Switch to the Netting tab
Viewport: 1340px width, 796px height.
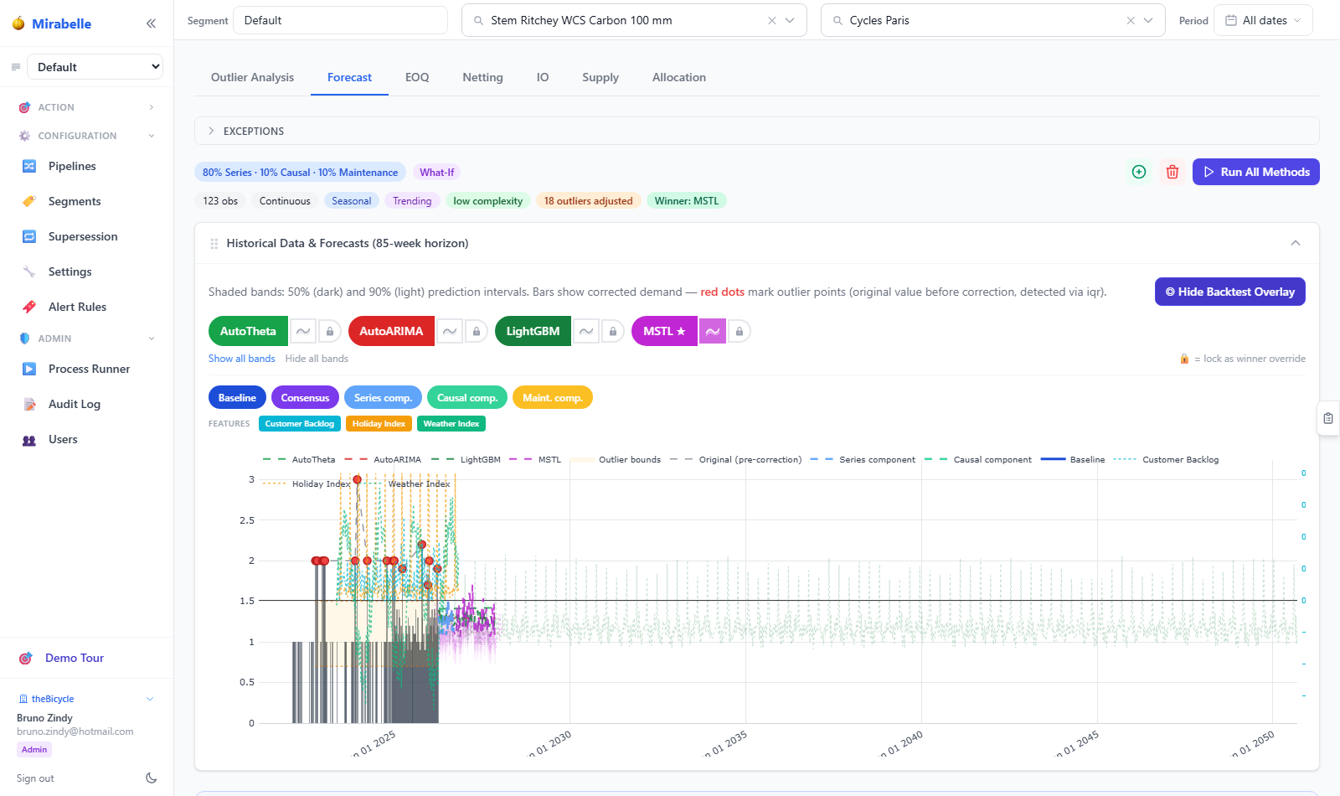click(x=482, y=77)
